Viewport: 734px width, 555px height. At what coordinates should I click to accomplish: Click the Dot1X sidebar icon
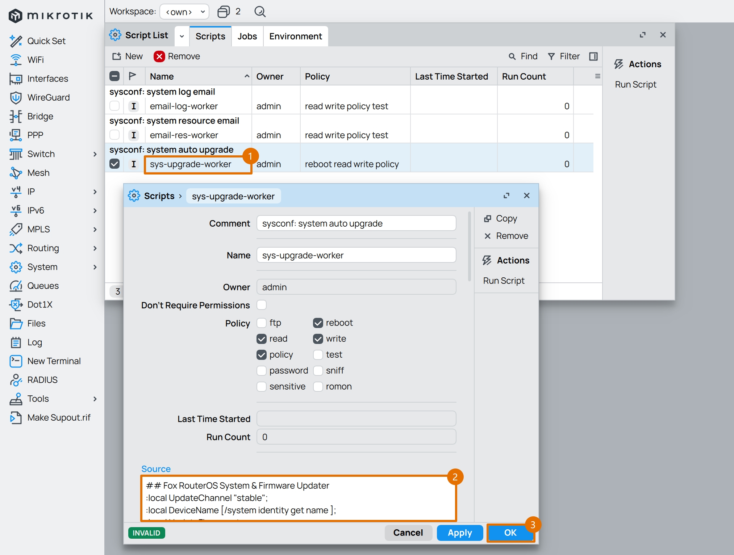click(16, 304)
